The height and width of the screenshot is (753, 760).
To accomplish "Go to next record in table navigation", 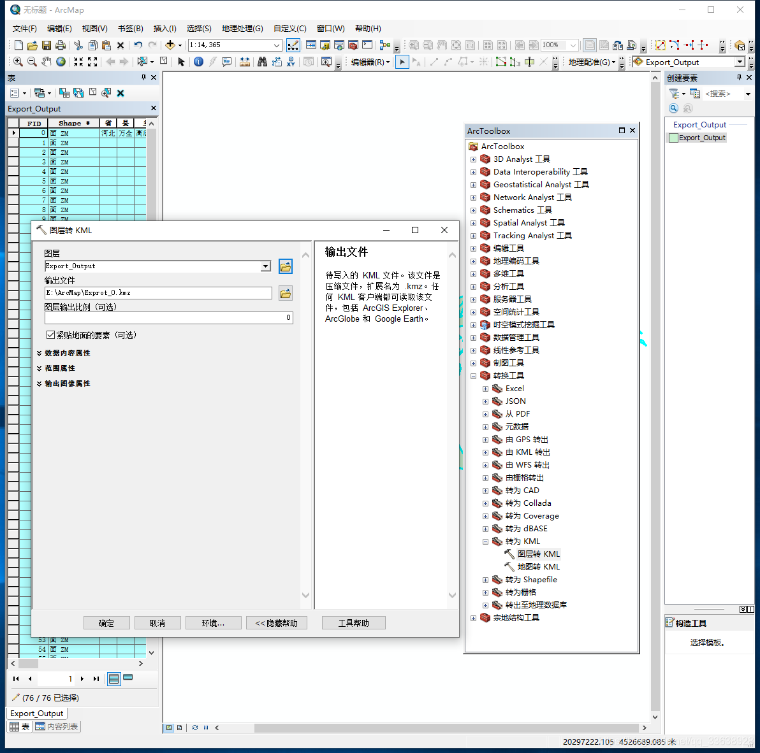I will 82,678.
